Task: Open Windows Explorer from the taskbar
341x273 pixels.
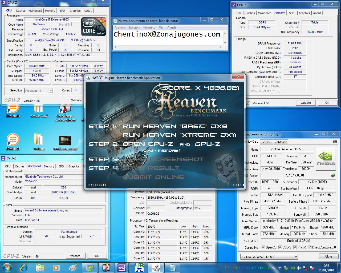Action: pyautogui.click(x=40, y=268)
